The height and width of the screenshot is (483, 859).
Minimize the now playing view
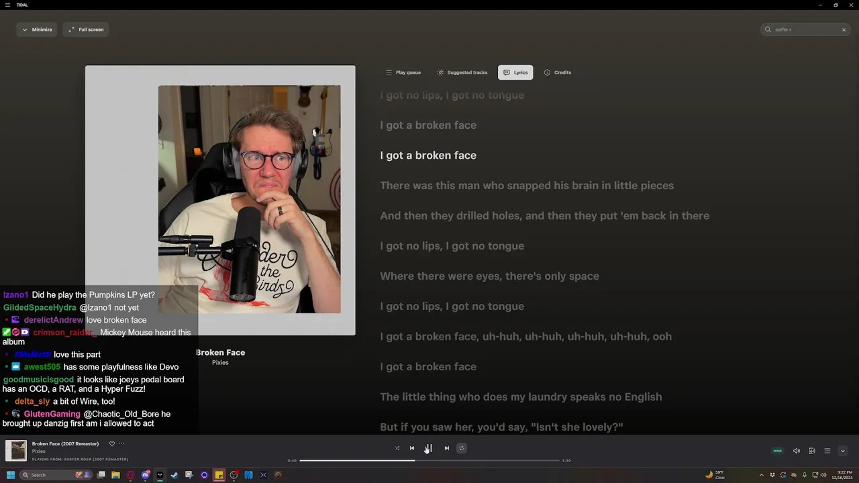tap(37, 30)
